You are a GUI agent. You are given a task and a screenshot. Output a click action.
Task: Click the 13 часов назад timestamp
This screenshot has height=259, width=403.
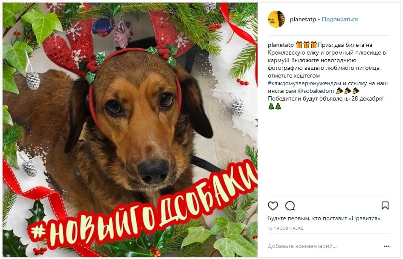(x=286, y=228)
